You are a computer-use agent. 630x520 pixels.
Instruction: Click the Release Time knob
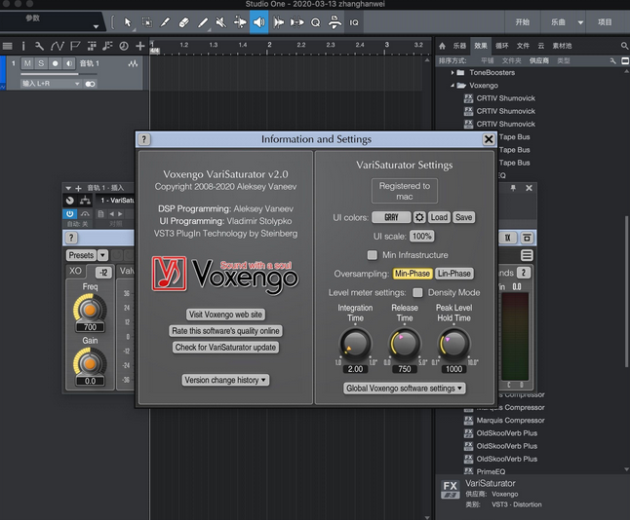pos(405,344)
